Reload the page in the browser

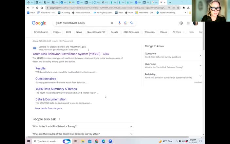point(37,8)
